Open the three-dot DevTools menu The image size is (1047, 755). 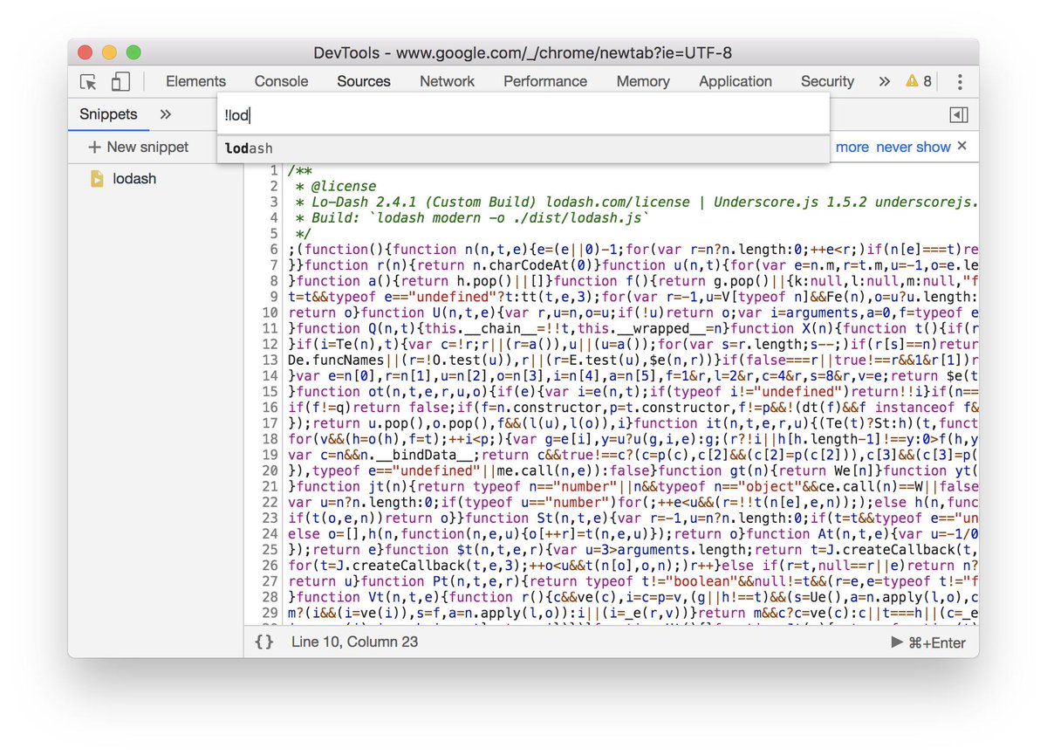click(x=960, y=82)
